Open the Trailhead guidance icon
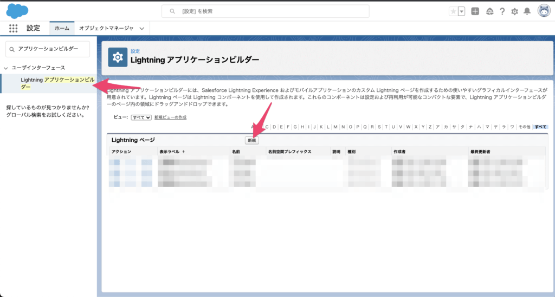 click(490, 11)
